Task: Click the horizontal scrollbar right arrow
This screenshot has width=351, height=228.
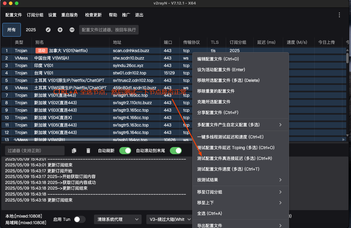Action: pos(343,140)
